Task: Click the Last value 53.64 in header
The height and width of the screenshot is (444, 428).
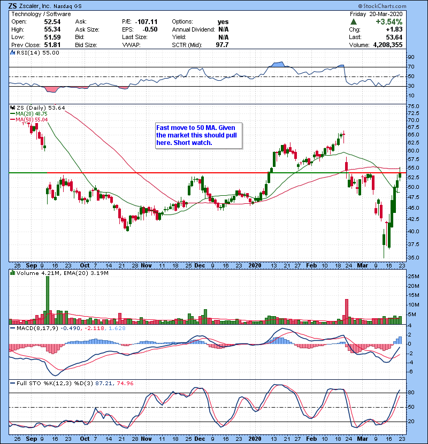Action: (x=394, y=37)
